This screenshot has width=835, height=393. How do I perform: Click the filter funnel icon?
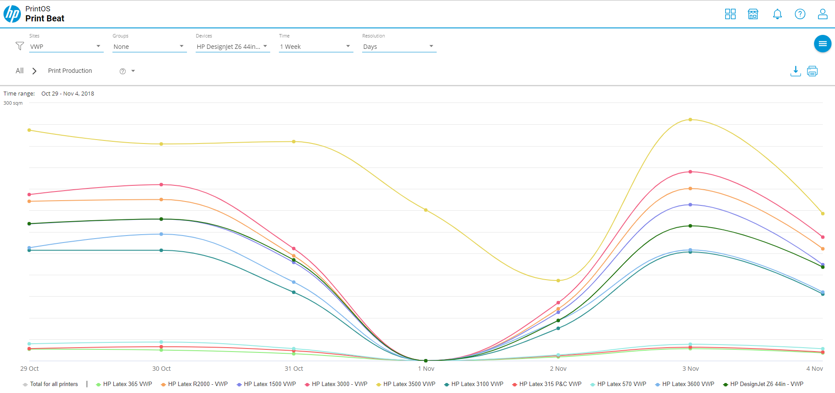tap(20, 46)
